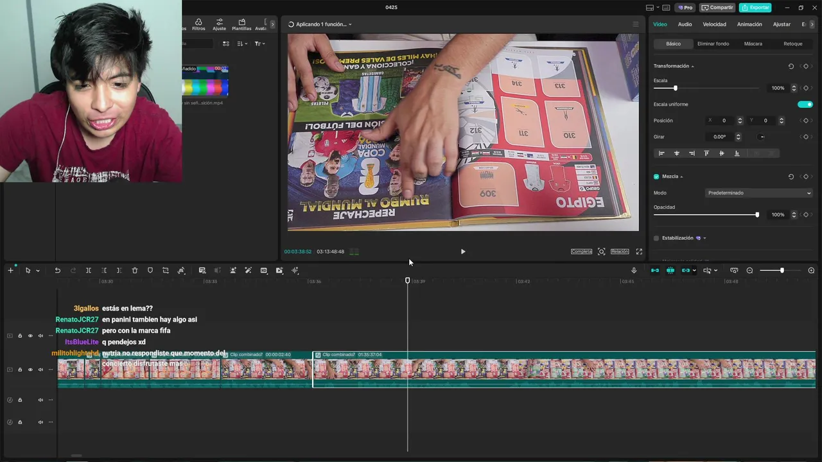
Task: Switch to the Velocidad tab
Action: 714,24
